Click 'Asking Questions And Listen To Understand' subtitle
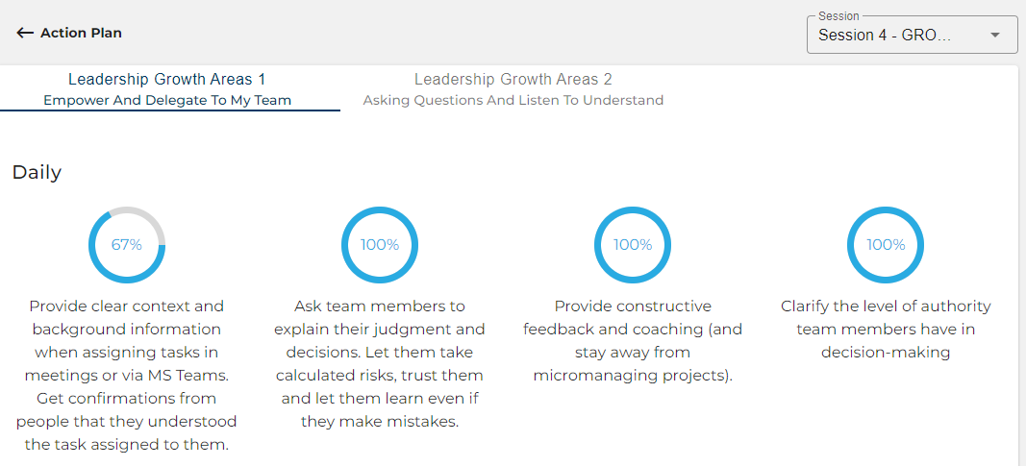1026x466 pixels. [513, 101]
